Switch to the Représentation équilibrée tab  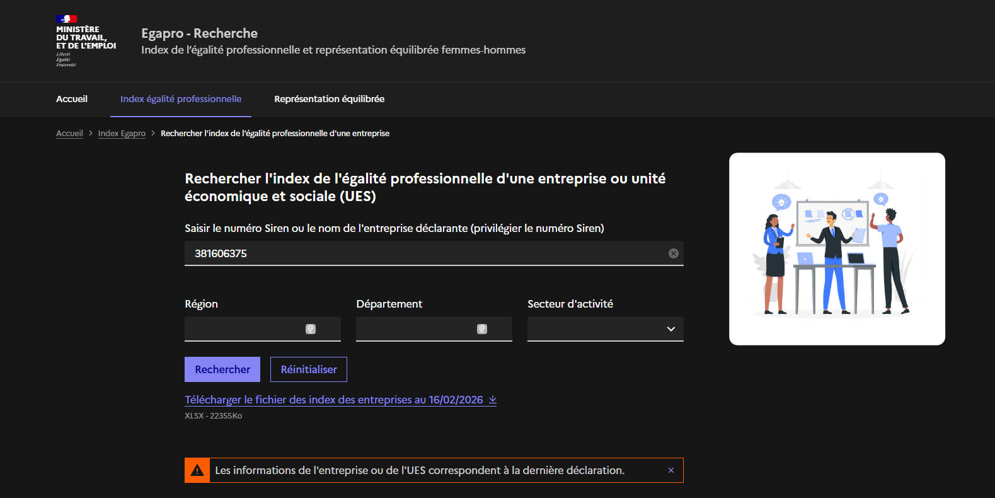tap(329, 99)
